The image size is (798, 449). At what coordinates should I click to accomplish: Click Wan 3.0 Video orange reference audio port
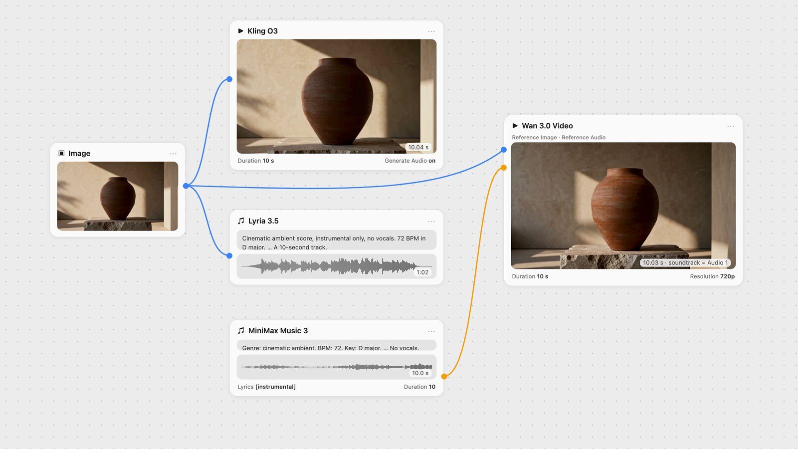pos(504,168)
